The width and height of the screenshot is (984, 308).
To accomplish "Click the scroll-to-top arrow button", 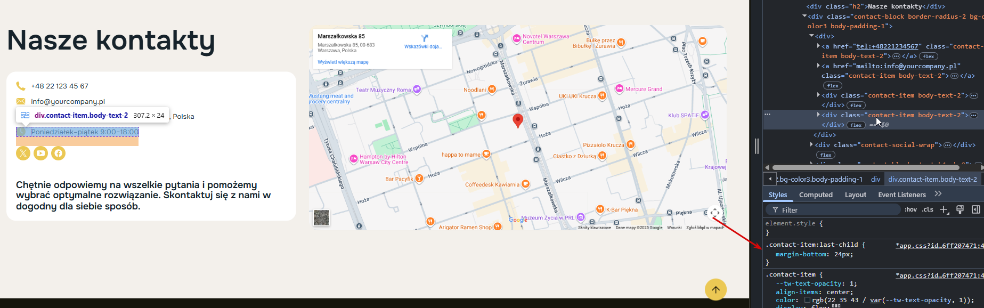I will [715, 290].
